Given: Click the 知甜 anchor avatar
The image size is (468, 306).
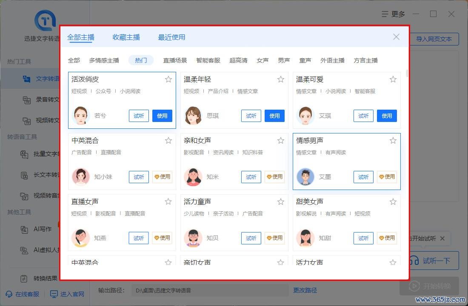Looking at the screenshot, I should (305, 238).
